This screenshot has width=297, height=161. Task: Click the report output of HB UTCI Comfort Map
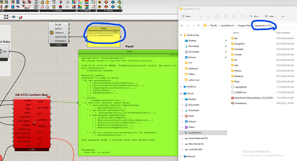click(x=40, y=102)
